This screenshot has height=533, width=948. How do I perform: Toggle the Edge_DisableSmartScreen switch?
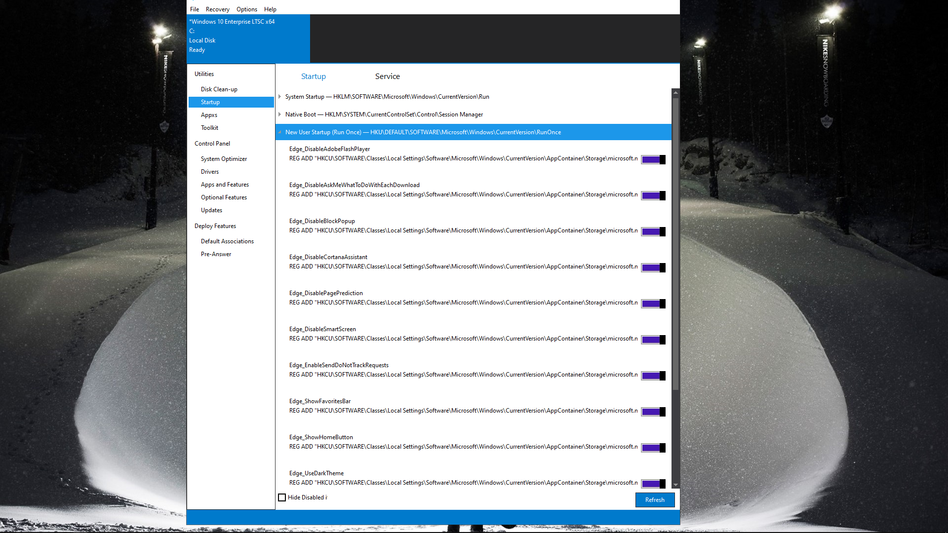point(653,340)
